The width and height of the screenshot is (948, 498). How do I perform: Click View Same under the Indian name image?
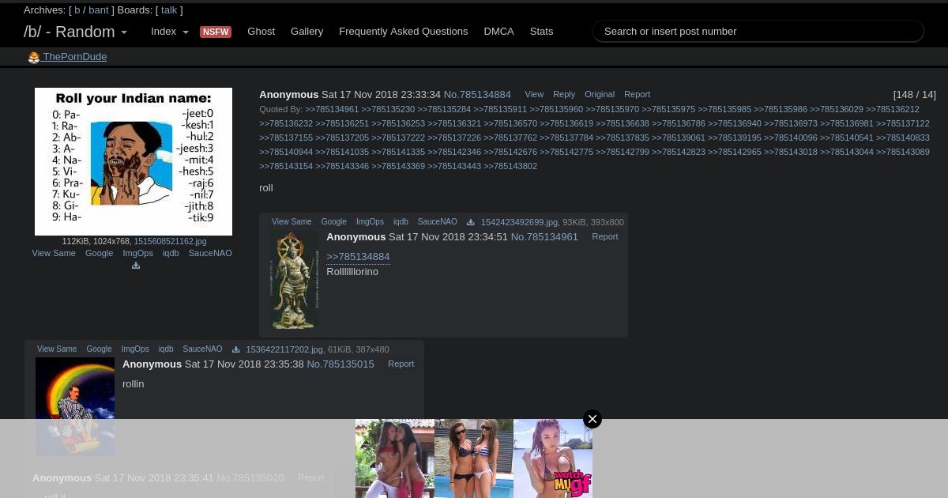pos(54,254)
